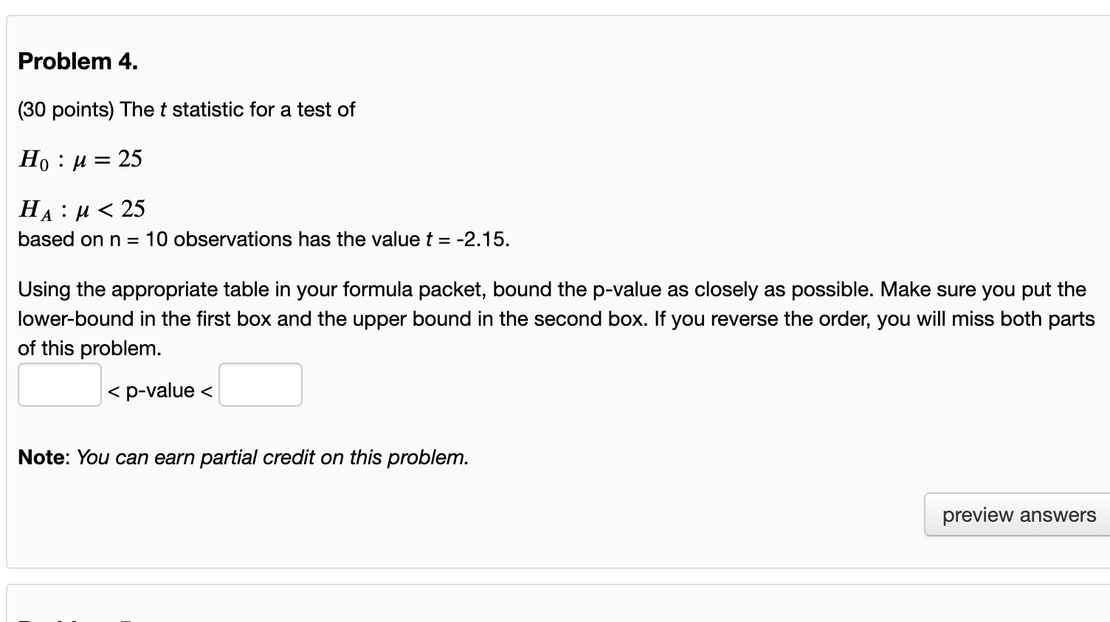Click the instructions paragraph about the formula packet
1110x622 pixels.
554,318
